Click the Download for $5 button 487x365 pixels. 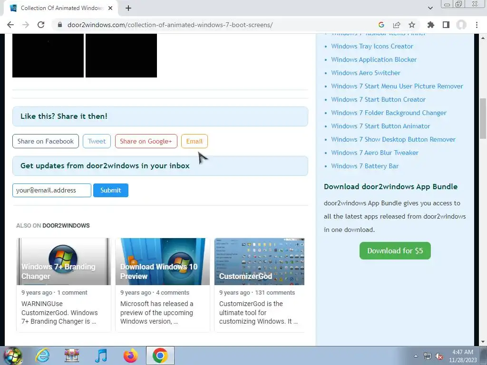pos(395,250)
